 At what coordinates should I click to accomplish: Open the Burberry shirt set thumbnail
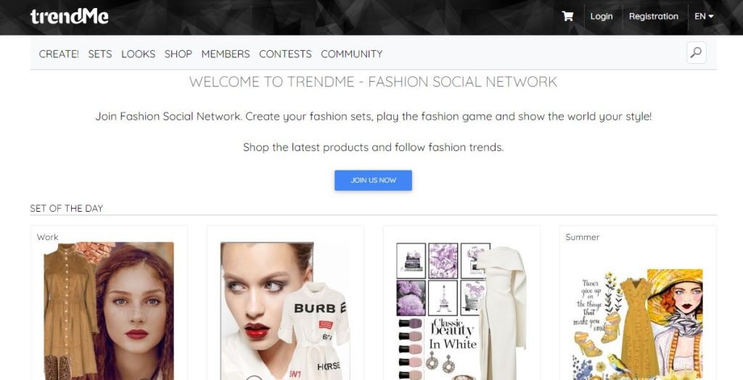(285, 311)
